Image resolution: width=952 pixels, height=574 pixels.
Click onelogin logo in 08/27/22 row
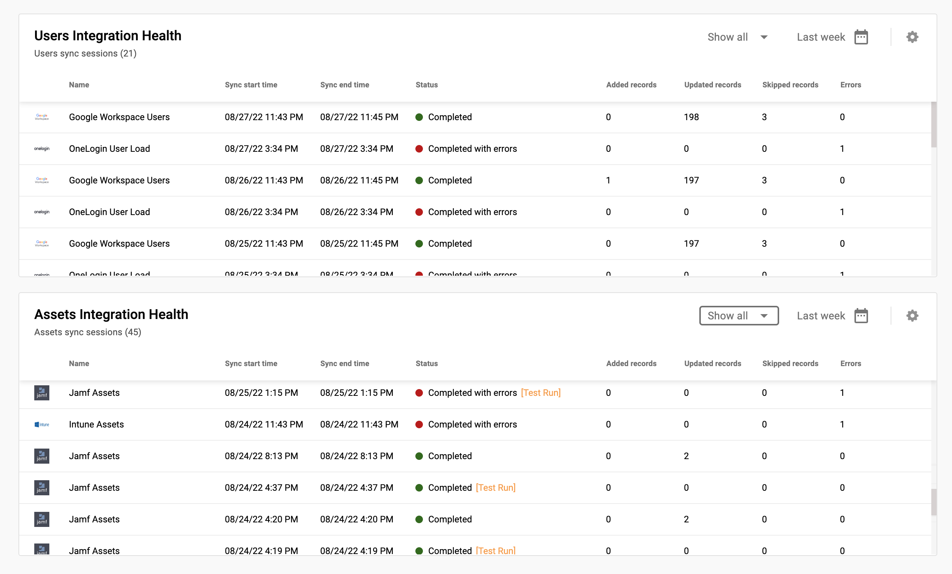coord(42,149)
